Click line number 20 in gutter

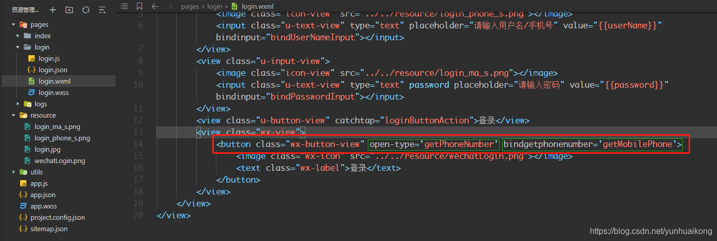tap(138, 215)
